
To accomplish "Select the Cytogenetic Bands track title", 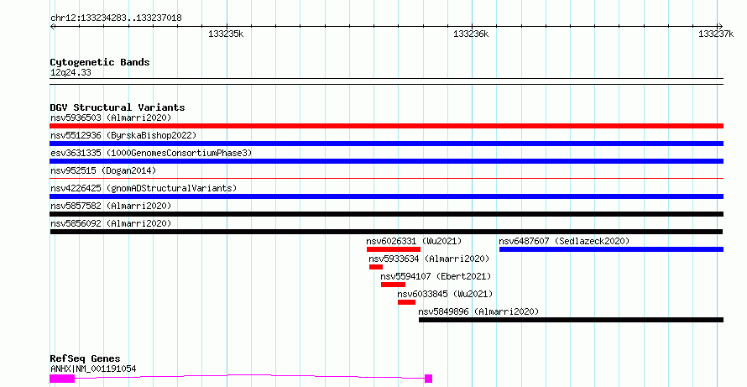I will coord(100,62).
